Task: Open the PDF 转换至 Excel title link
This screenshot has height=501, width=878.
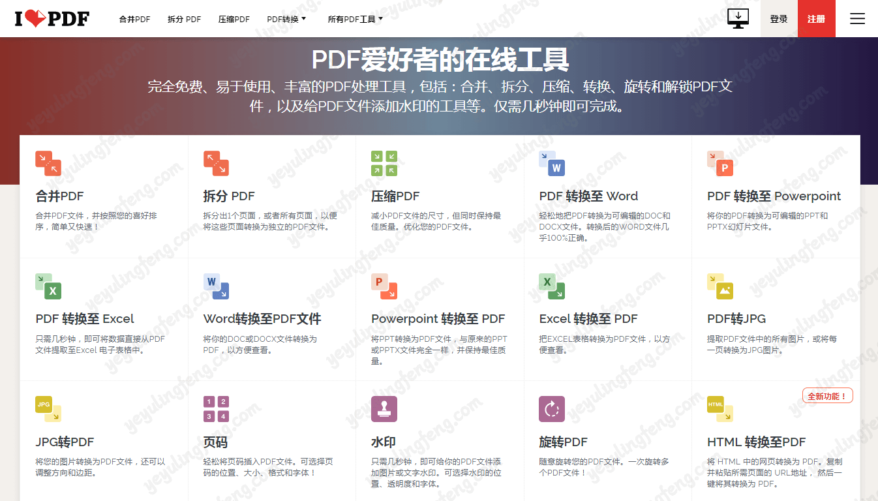Action: click(85, 319)
